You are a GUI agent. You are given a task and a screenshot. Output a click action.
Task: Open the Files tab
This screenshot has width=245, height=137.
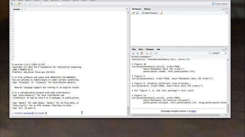point(134,49)
